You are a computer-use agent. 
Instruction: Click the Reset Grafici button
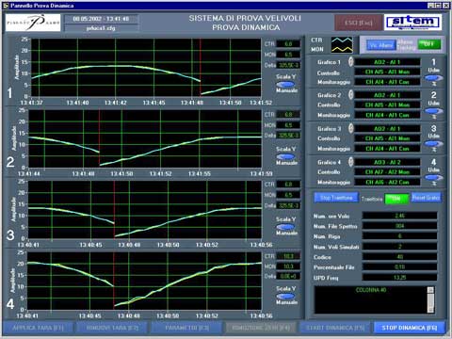click(x=426, y=198)
